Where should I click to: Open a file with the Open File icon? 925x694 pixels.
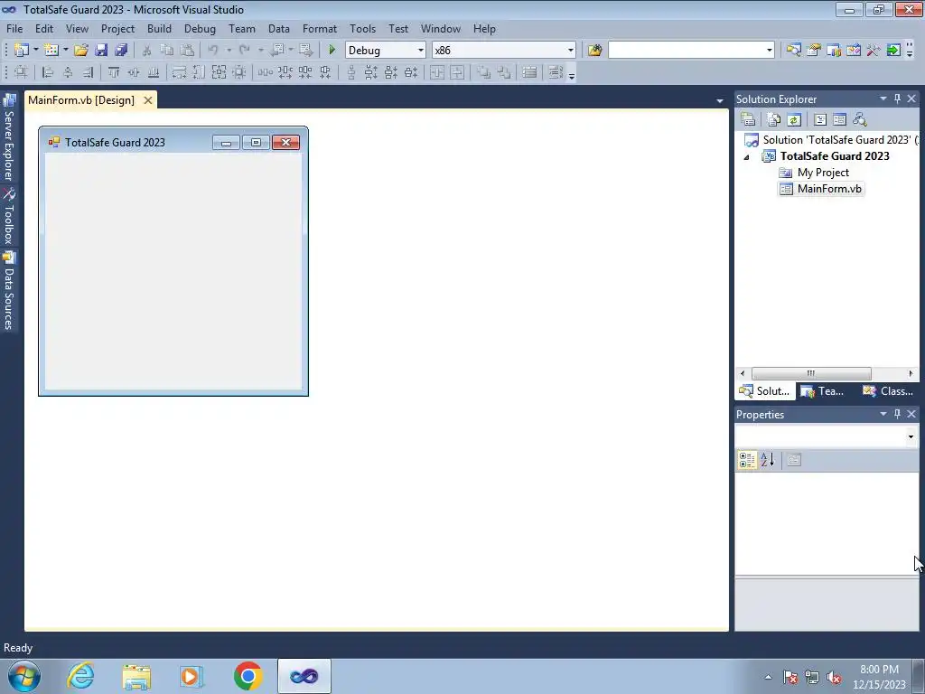[x=80, y=51]
